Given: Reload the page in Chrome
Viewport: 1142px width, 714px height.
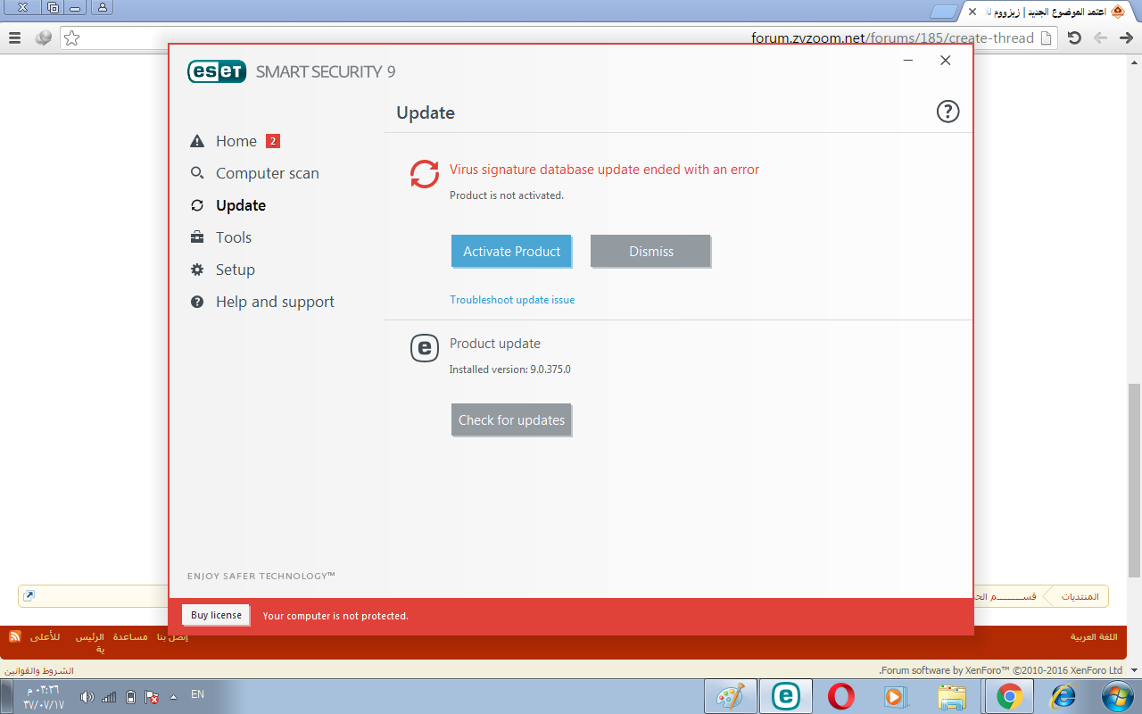Looking at the screenshot, I should click(1074, 38).
